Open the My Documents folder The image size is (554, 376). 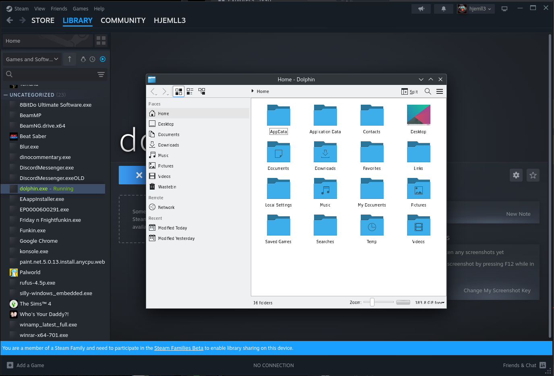[x=372, y=193]
